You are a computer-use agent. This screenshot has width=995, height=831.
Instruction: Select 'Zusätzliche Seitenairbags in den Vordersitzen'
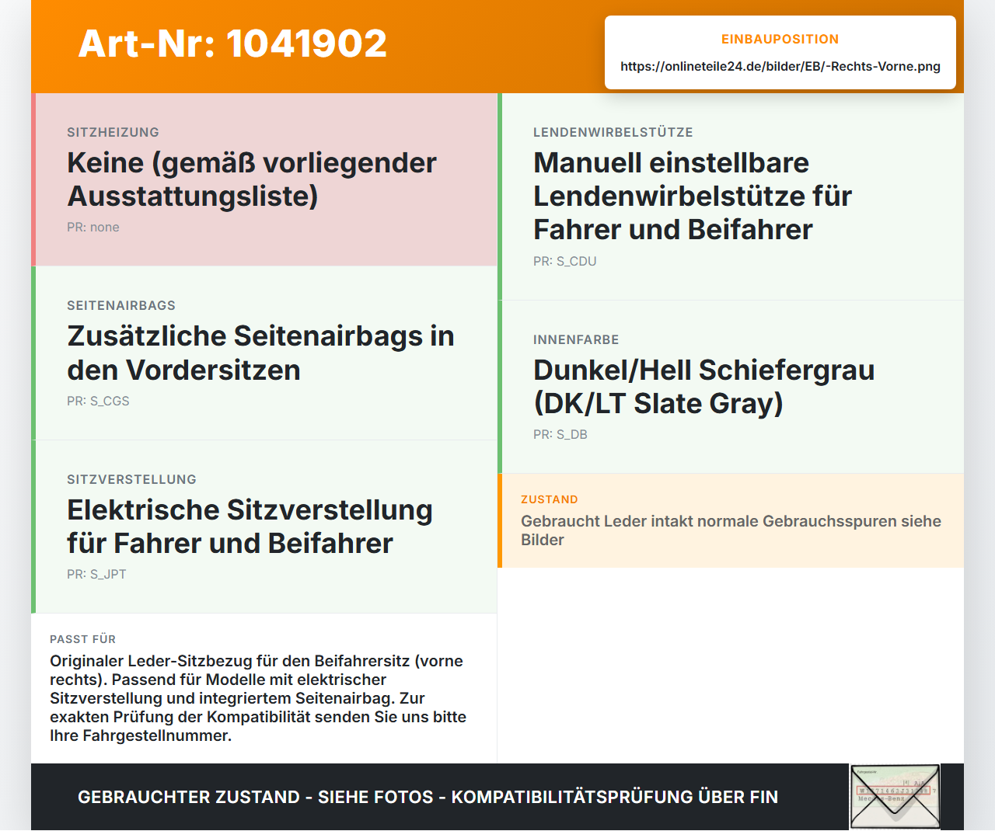[260, 353]
